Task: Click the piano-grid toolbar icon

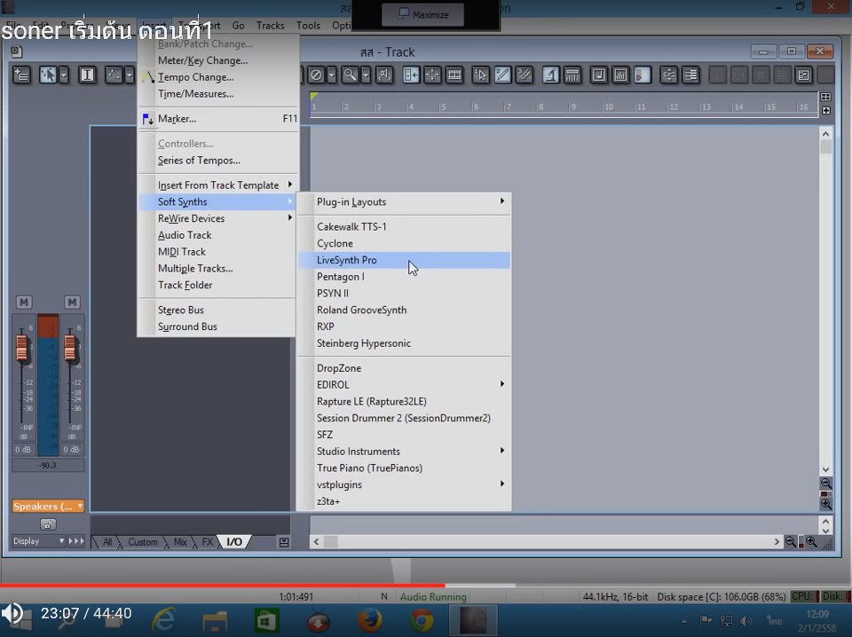Action: (454, 75)
